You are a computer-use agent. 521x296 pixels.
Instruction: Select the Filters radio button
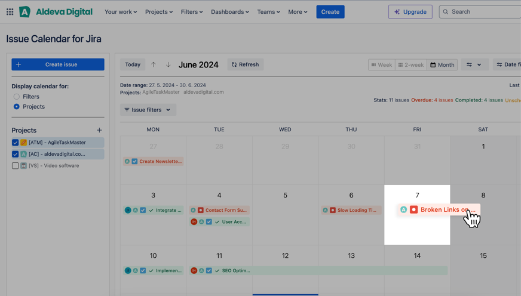point(16,97)
